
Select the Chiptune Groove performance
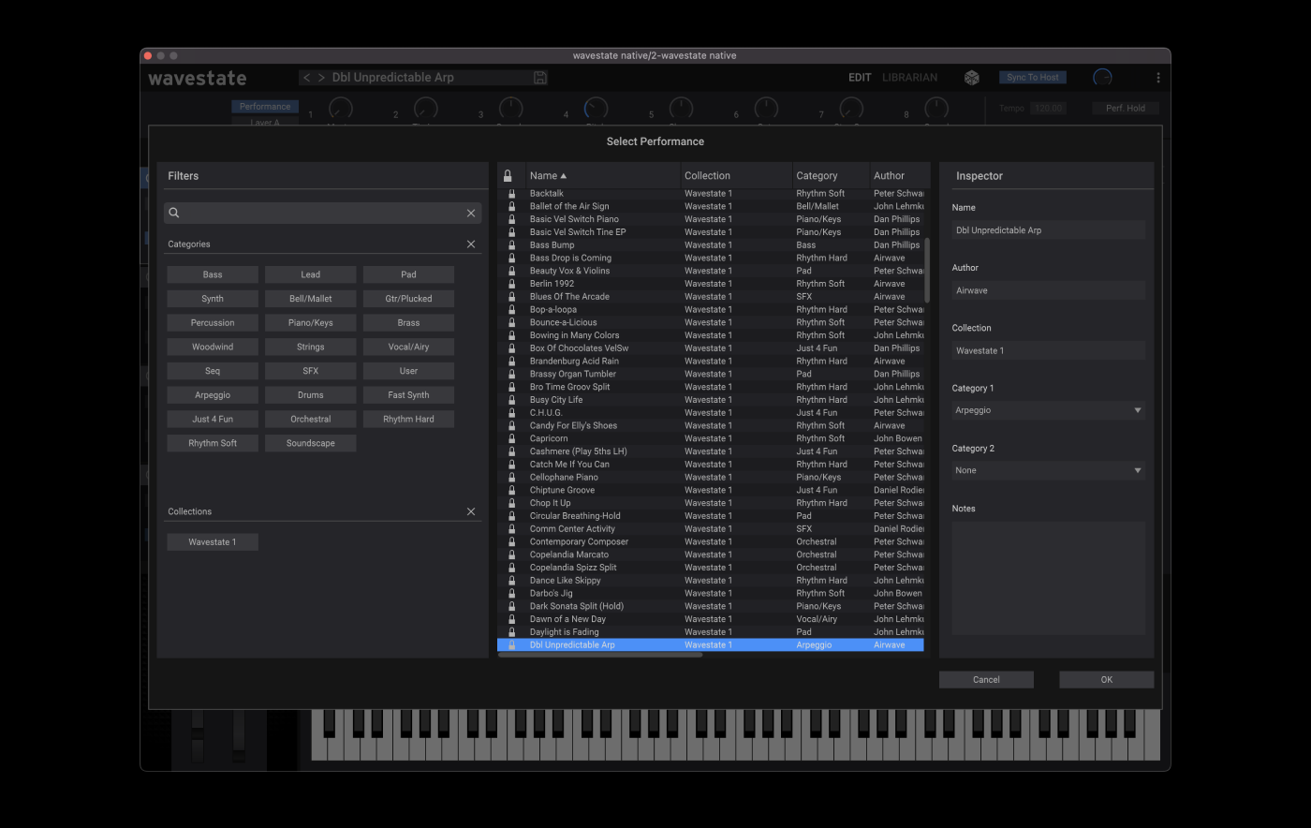pyautogui.click(x=711, y=490)
